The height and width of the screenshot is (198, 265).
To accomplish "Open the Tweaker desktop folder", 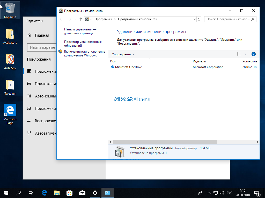I will coord(10,87).
